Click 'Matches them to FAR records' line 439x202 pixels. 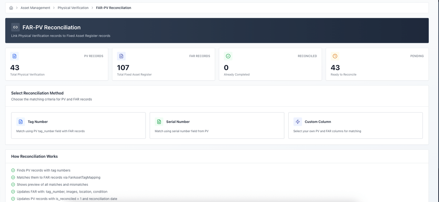tap(59, 177)
